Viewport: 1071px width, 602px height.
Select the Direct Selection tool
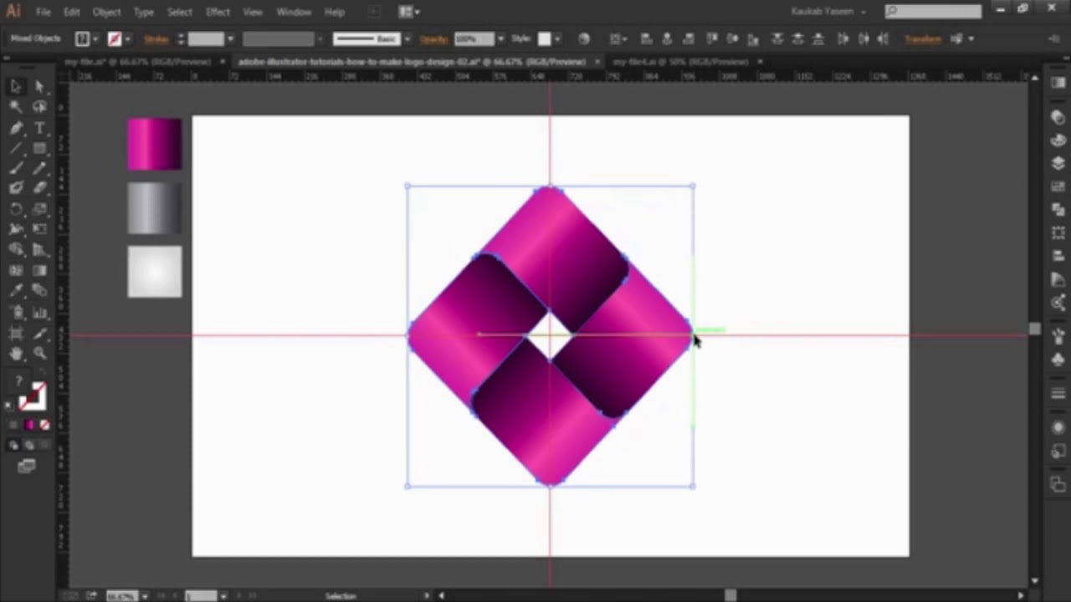point(39,86)
